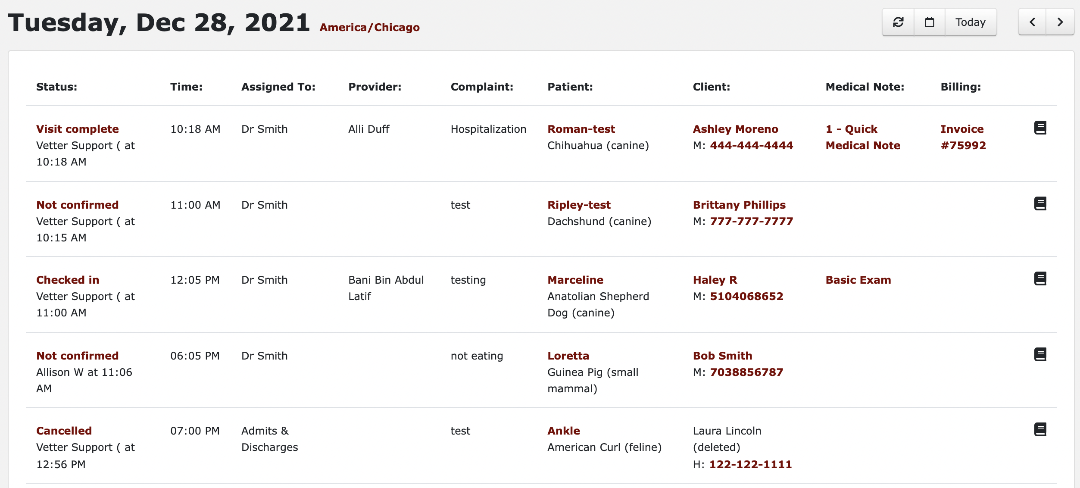Open 1 - Quick Medical Note

(863, 137)
